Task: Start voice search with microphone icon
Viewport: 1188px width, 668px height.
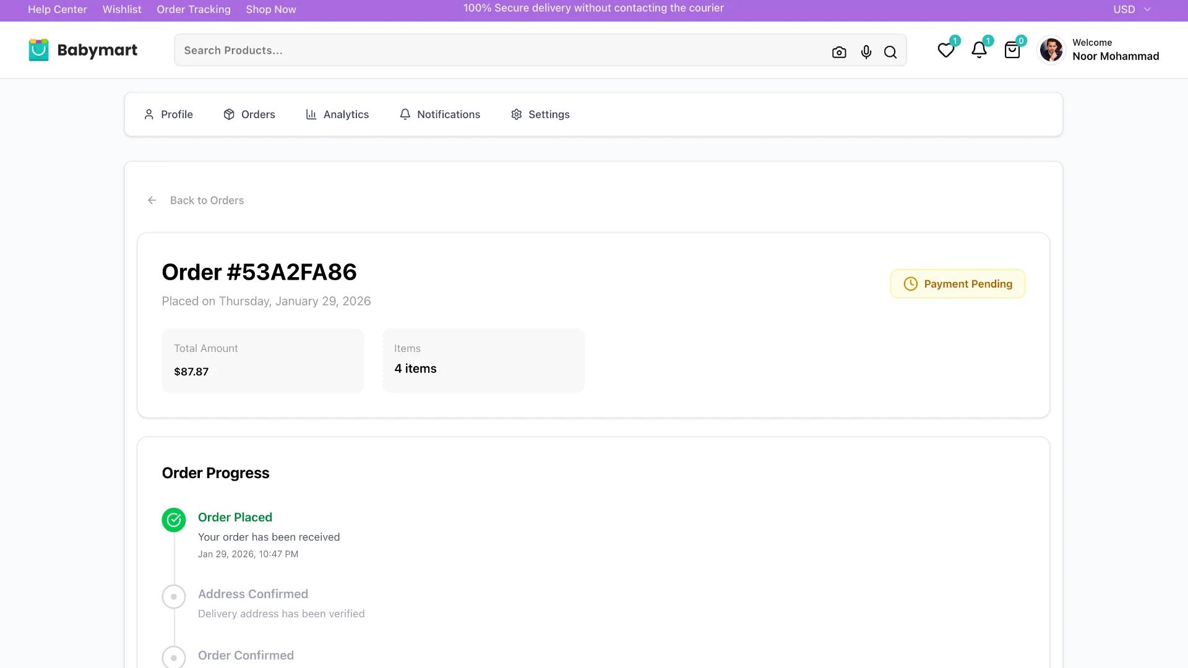Action: point(866,53)
